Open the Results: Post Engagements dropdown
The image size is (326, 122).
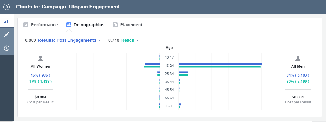69,40
